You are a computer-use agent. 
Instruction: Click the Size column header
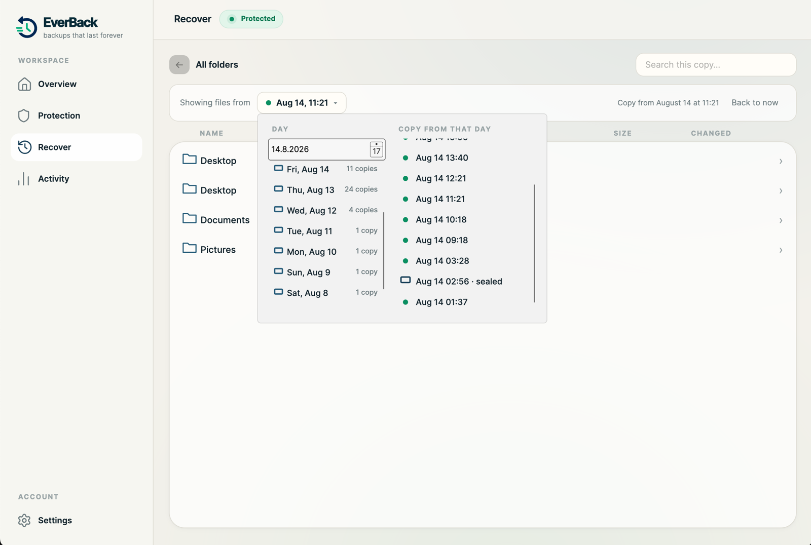pyautogui.click(x=622, y=133)
